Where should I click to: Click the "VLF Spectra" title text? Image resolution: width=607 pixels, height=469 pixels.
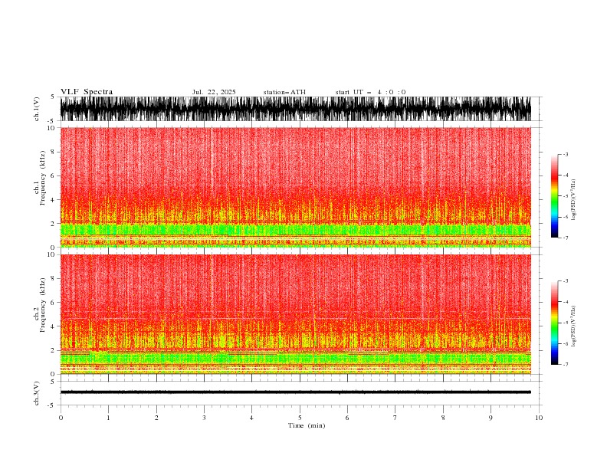coord(87,92)
